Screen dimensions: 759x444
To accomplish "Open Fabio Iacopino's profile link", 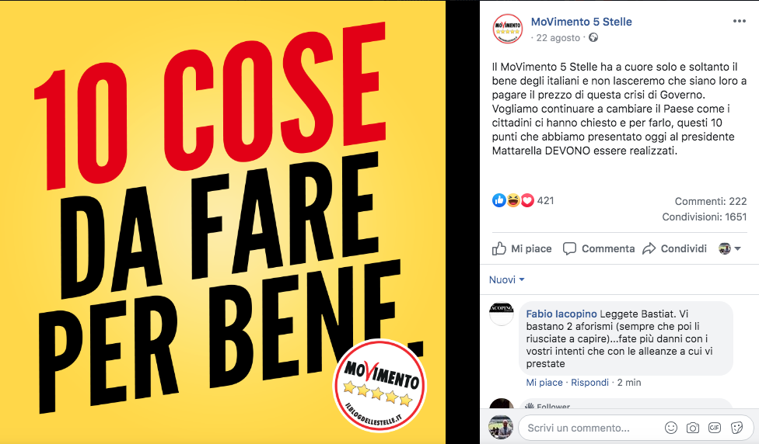I will 561,314.
